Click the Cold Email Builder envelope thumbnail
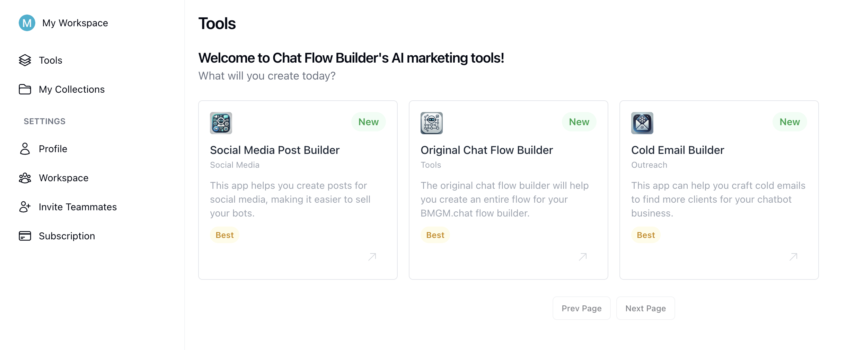Image resolution: width=864 pixels, height=350 pixels. pyautogui.click(x=642, y=123)
